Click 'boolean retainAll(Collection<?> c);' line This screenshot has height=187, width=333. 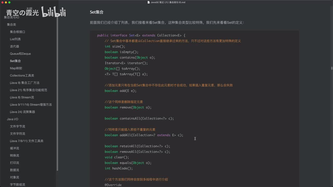click(137, 146)
